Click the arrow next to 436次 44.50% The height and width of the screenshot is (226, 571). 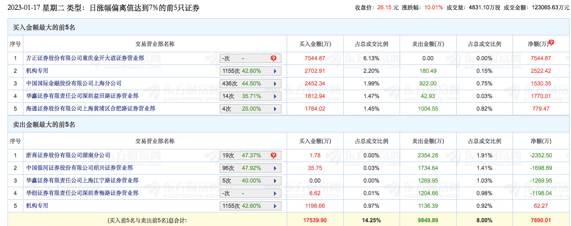[x=274, y=84]
